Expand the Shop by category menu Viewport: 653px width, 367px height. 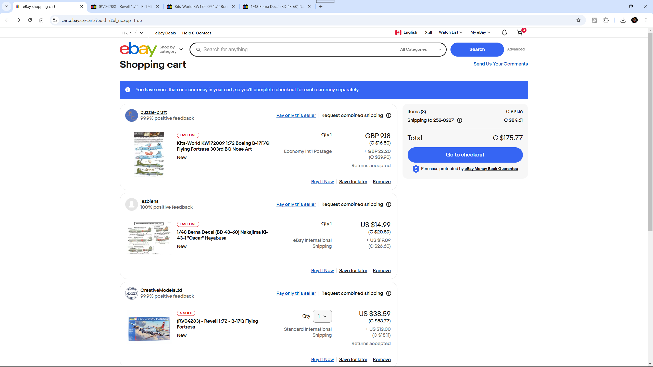tap(171, 49)
